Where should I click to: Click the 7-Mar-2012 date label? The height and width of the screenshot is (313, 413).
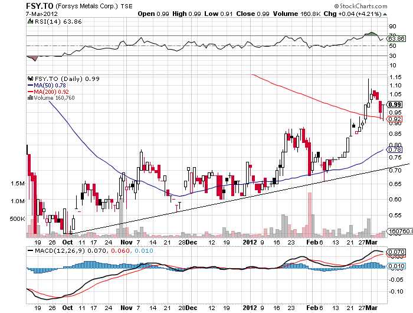(x=42, y=14)
